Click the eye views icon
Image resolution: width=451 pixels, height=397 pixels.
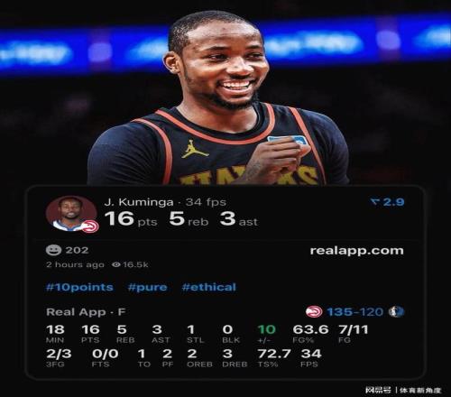click(116, 264)
